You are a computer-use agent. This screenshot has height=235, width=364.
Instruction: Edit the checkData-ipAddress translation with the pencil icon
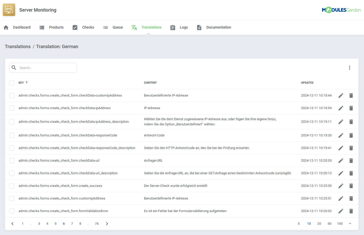pyautogui.click(x=341, y=108)
